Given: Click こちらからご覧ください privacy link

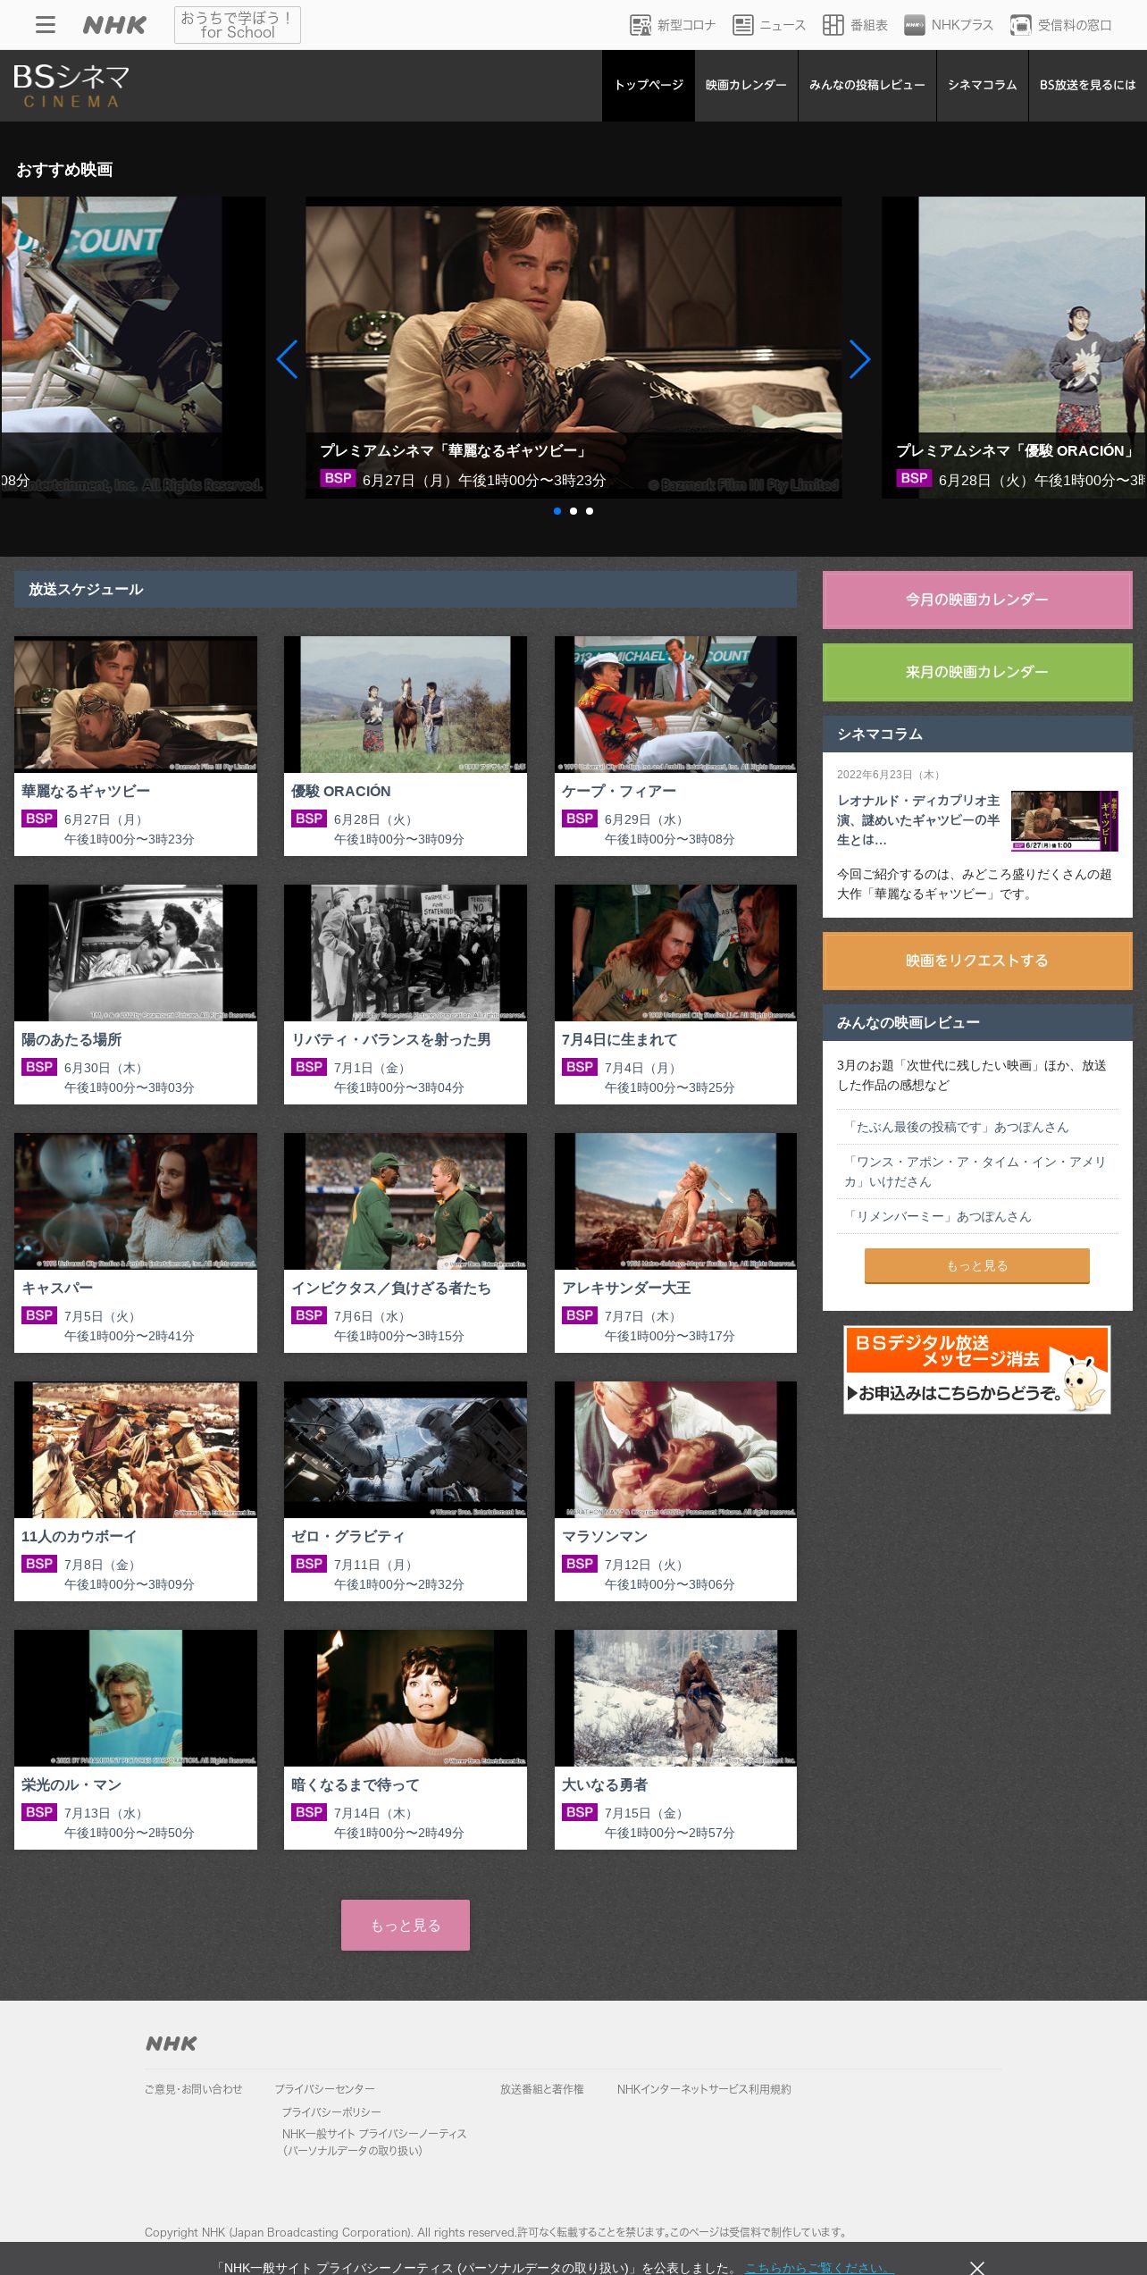Looking at the screenshot, I should 819,2268.
